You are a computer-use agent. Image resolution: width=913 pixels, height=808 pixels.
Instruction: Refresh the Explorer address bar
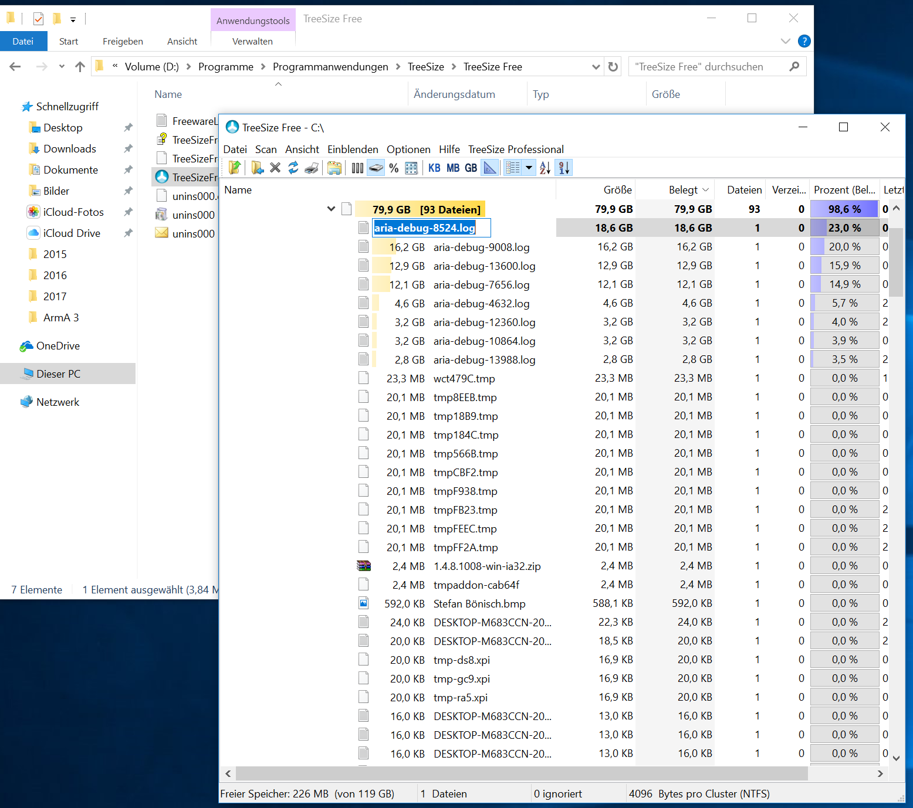click(x=613, y=67)
